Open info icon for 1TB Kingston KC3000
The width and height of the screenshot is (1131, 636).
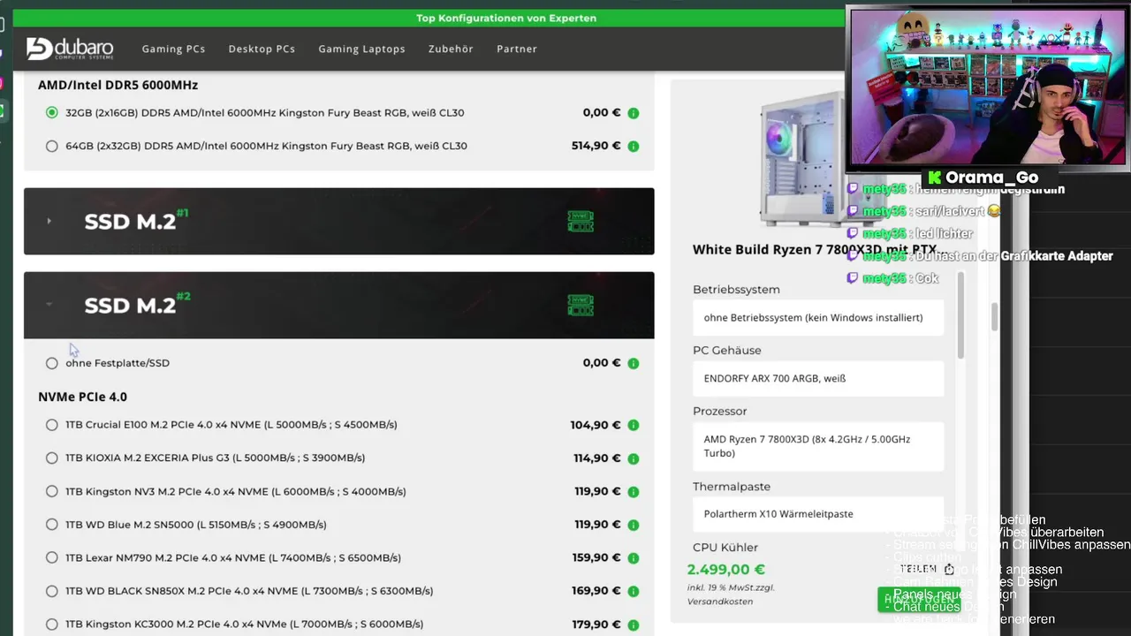pos(634,625)
